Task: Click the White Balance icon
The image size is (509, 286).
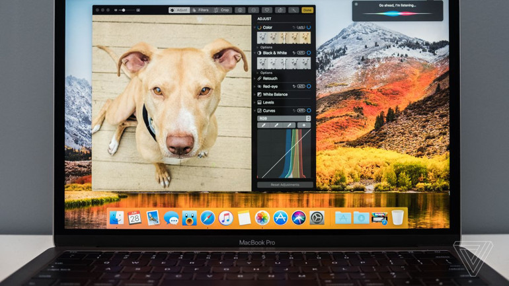Action: [x=259, y=94]
